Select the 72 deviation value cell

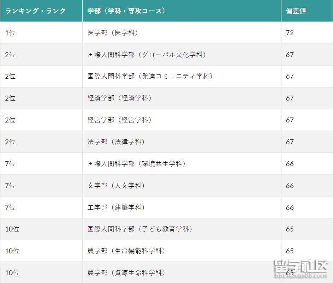point(290,33)
